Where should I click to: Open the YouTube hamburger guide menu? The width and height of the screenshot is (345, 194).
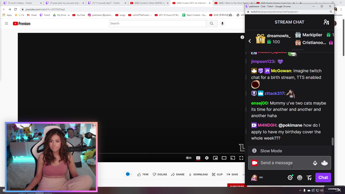pos(6,23)
